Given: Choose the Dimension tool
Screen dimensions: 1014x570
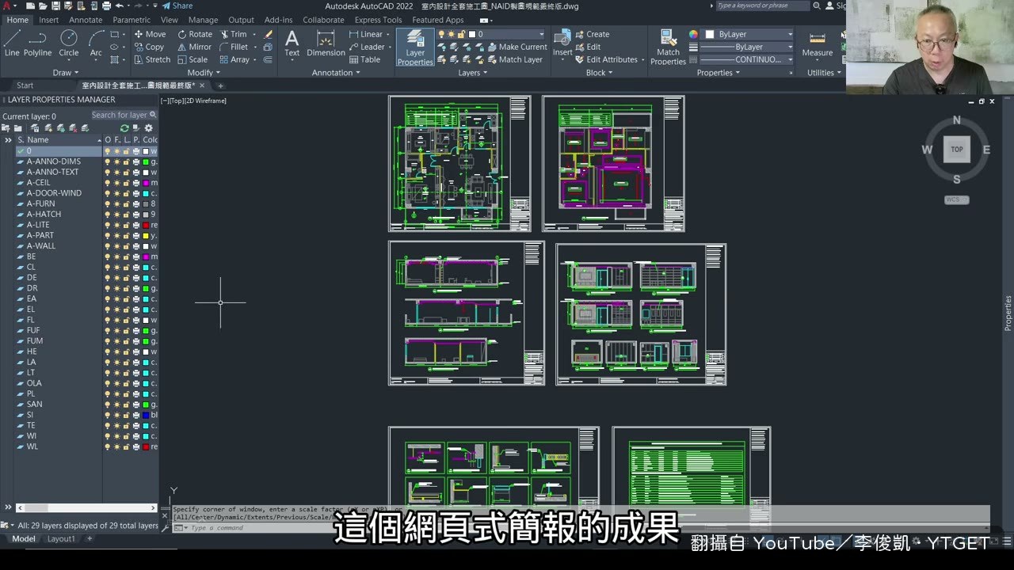Looking at the screenshot, I should 326,44.
